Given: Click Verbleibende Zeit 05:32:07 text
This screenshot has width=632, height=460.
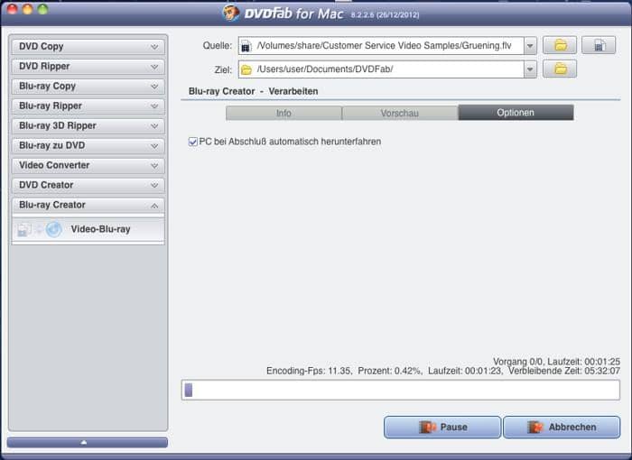Looking at the screenshot, I should (564, 371).
